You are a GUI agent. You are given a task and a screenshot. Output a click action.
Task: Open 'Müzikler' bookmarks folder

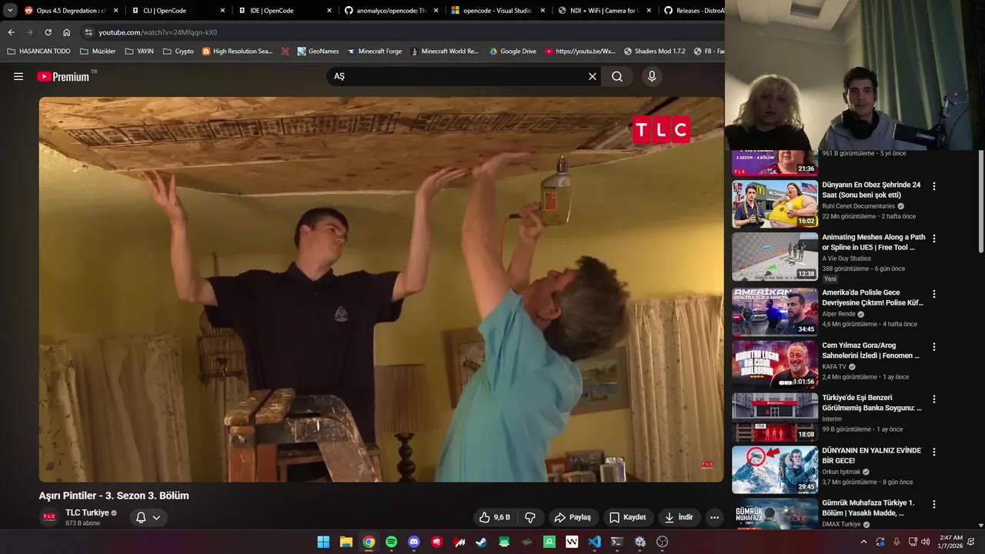98,52
